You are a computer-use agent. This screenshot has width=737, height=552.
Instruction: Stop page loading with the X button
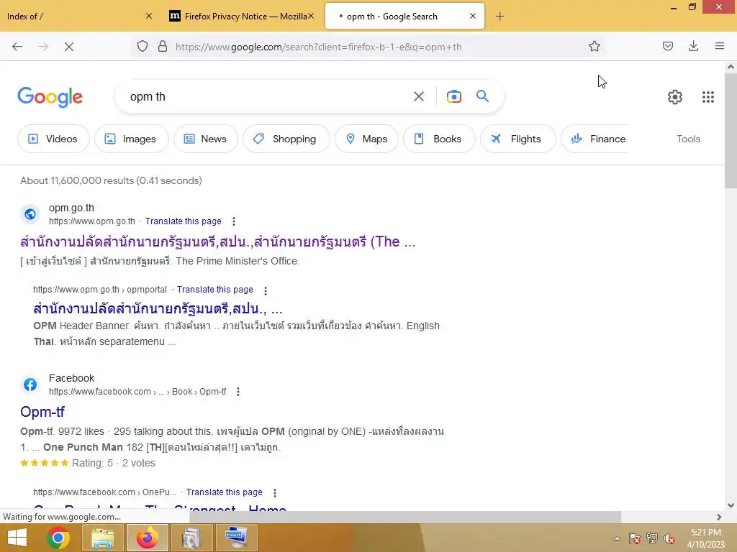tap(68, 47)
